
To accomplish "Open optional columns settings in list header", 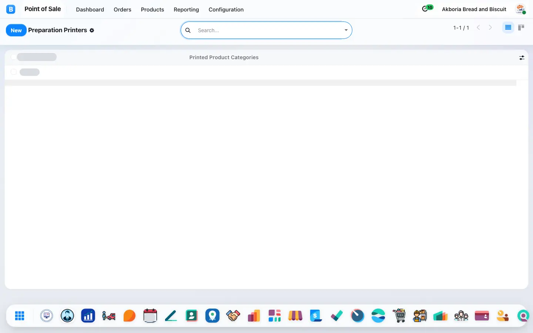I will (x=522, y=58).
